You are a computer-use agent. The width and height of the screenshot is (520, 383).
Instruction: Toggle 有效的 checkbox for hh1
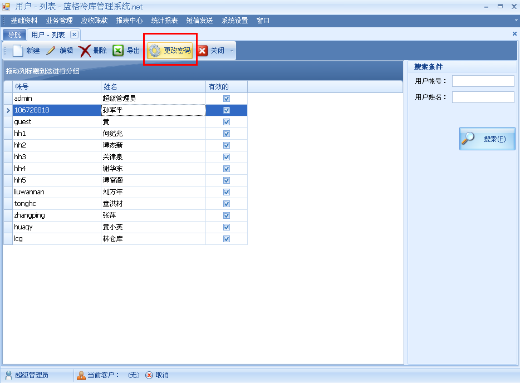coord(227,134)
